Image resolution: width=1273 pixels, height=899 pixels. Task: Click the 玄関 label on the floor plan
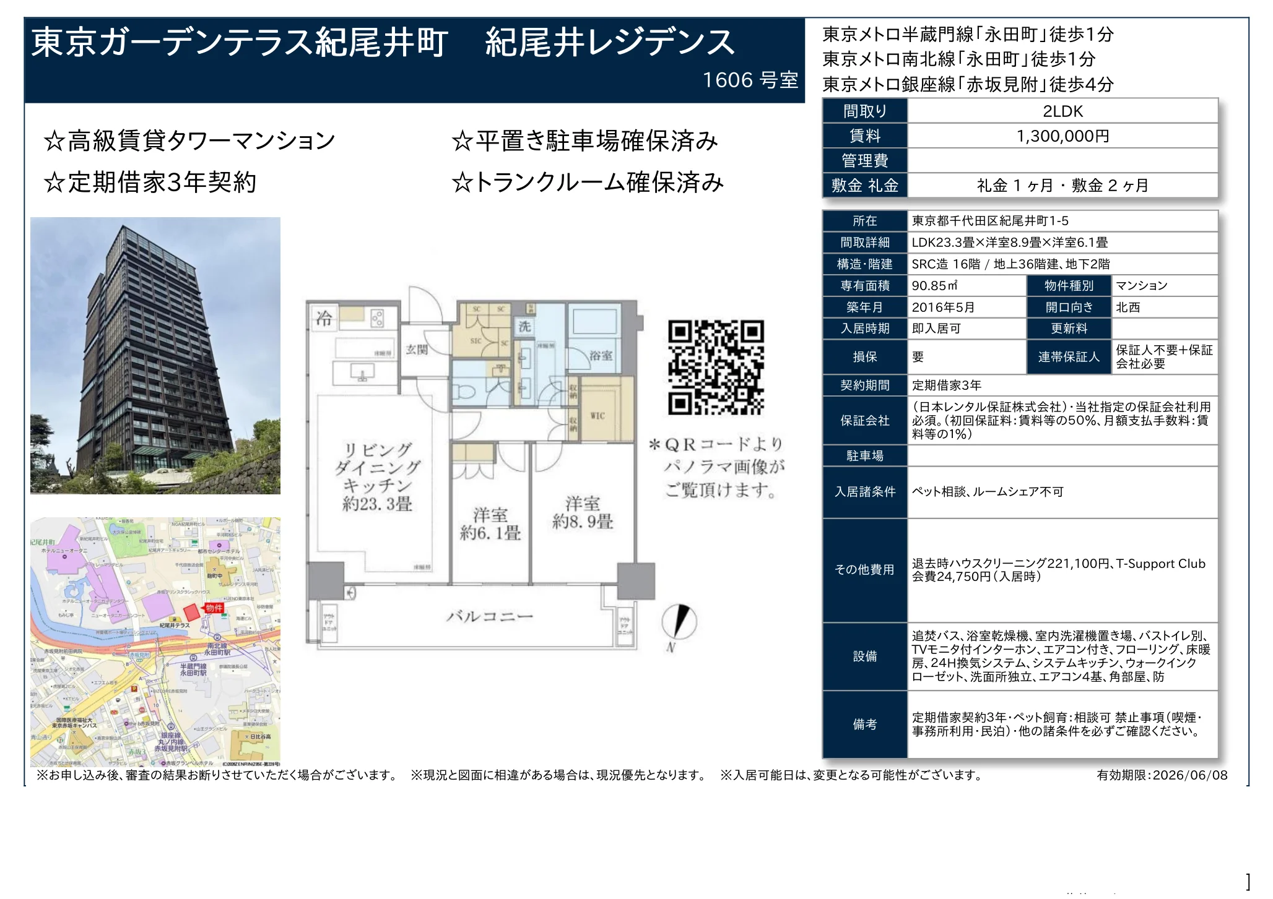417,350
